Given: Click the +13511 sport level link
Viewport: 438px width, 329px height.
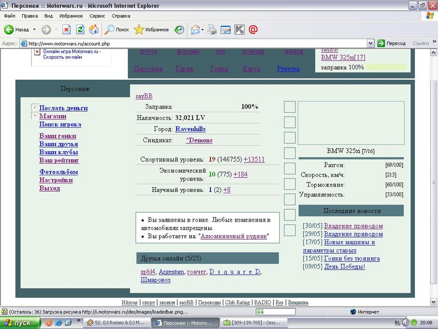Looking at the screenshot, I should coord(254,159).
